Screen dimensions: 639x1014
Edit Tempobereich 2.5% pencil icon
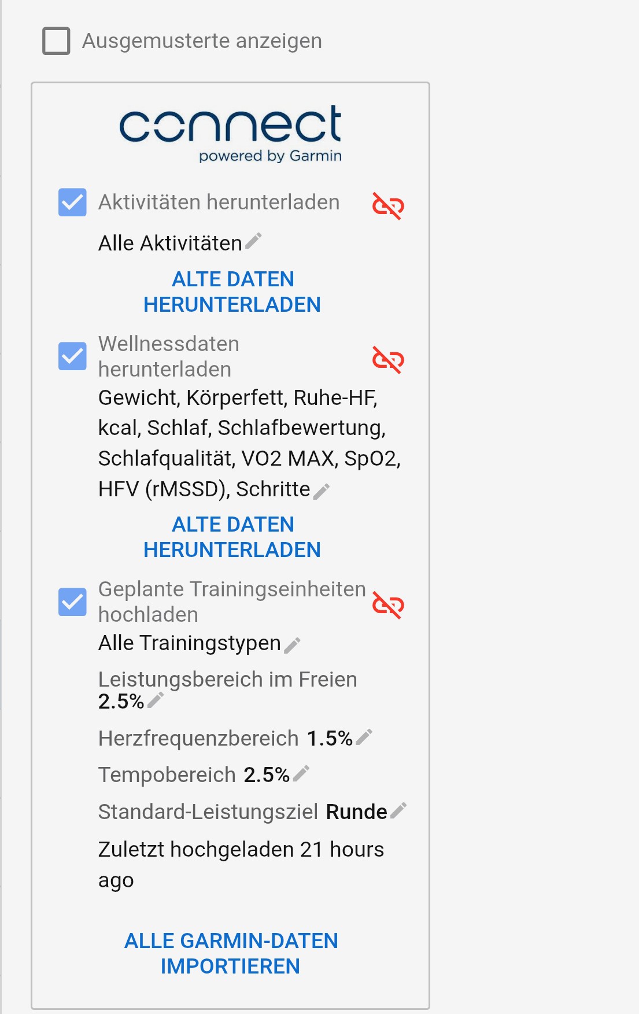click(301, 773)
